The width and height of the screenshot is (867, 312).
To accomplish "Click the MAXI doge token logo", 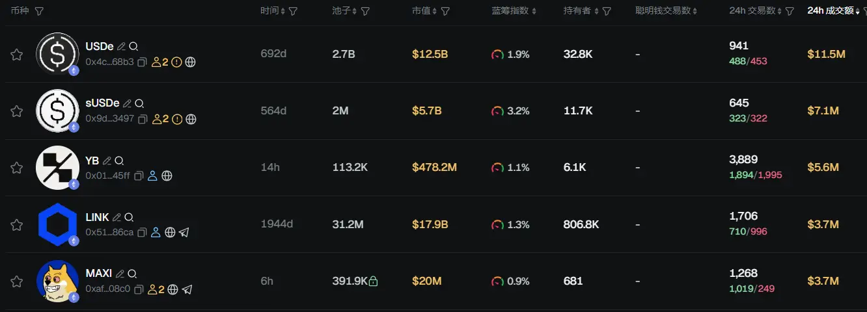I will 57,281.
